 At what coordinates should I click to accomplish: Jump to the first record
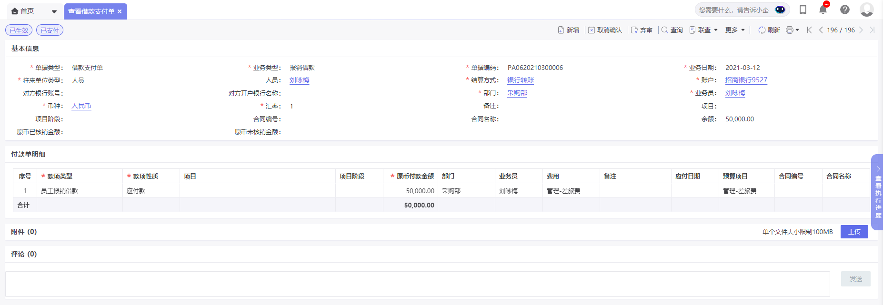(x=809, y=30)
